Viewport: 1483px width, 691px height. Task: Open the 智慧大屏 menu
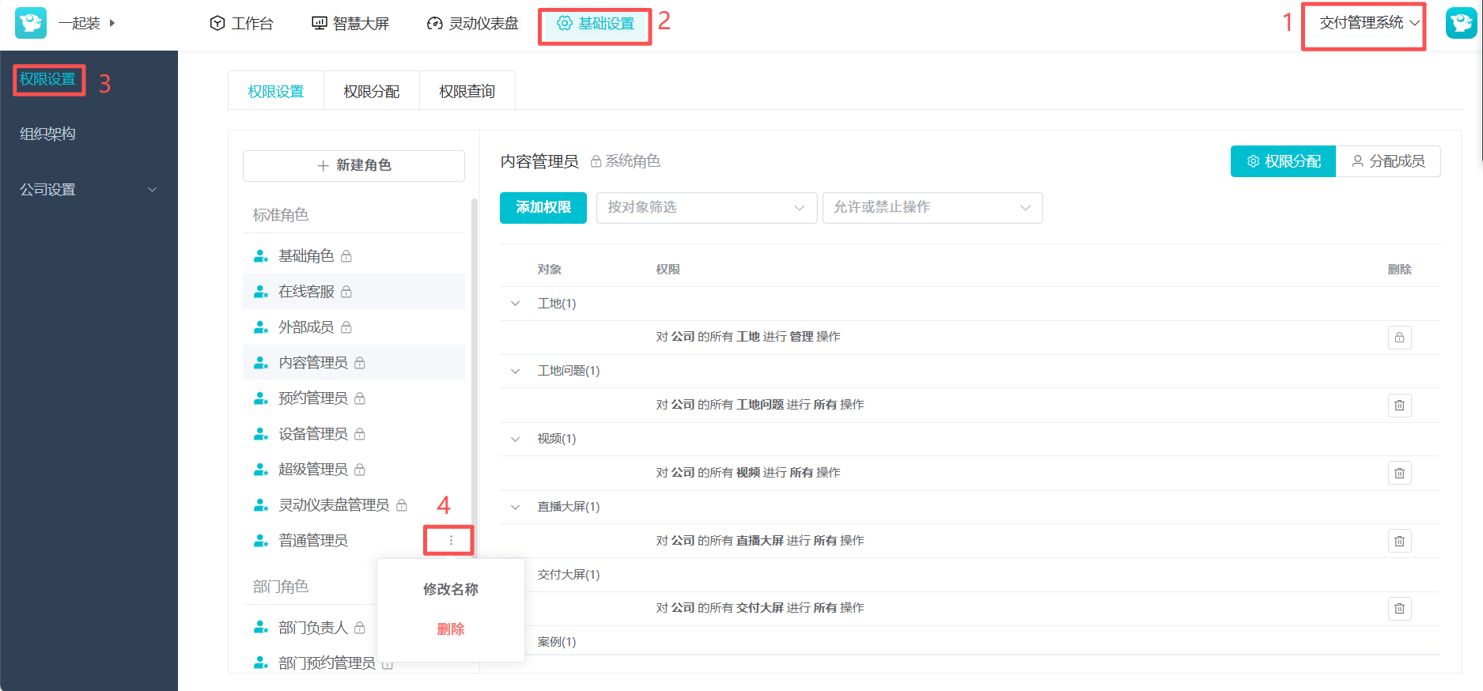tap(350, 24)
